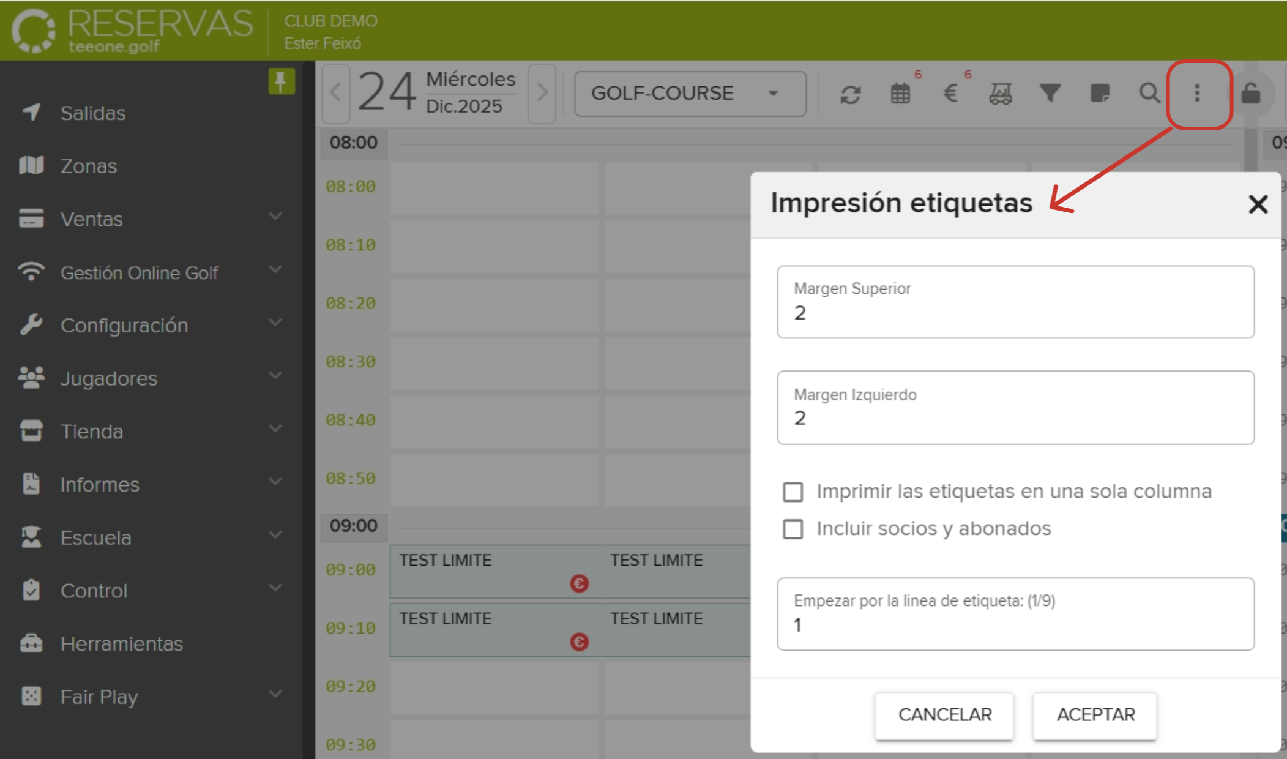The width and height of the screenshot is (1287, 759).
Task: Click the golf cart (buggy) icon
Action: coord(1000,94)
